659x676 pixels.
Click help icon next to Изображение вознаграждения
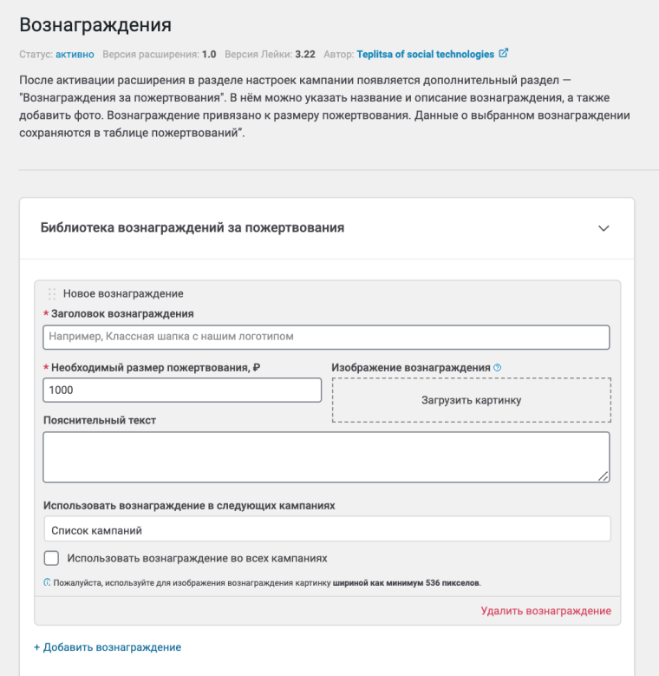click(x=498, y=368)
